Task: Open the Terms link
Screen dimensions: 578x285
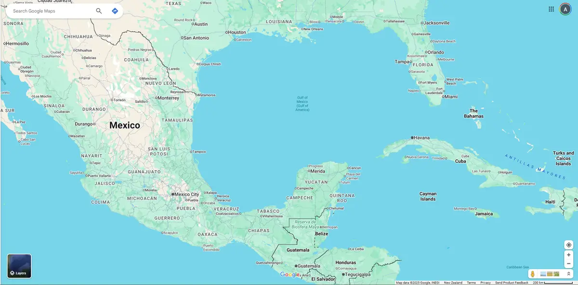Action: (471, 283)
